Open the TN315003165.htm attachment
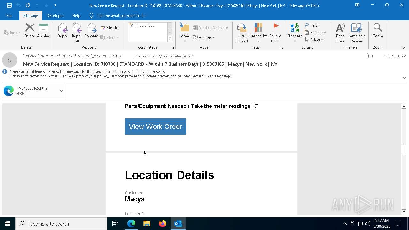The image size is (409, 230). (30, 91)
